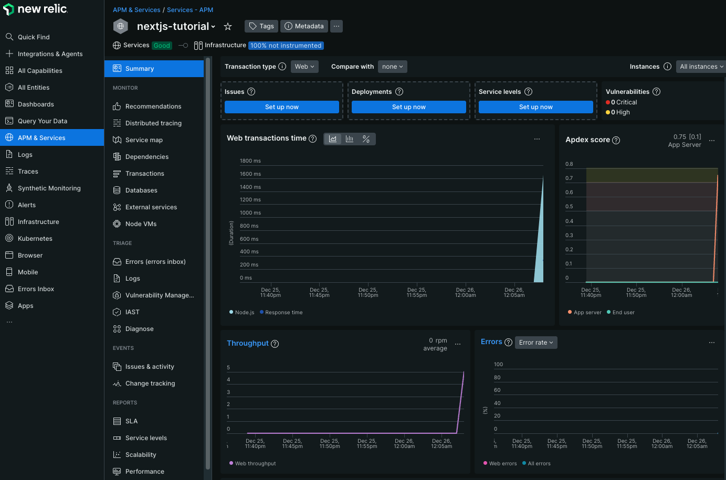Click Set up now under Service levels

click(x=536, y=107)
